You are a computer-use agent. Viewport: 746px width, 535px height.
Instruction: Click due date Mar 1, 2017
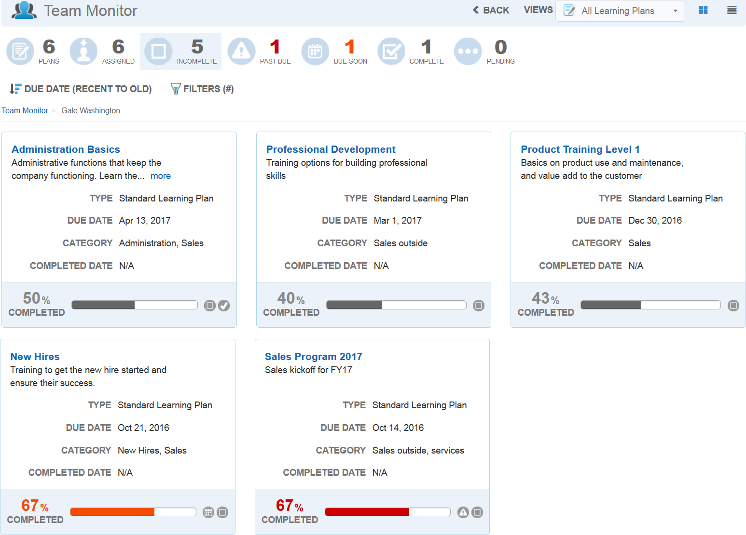(398, 221)
